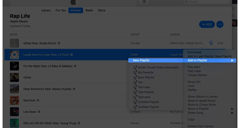Open the Store tab
Screen dimensions: 240x128
[101, 10]
